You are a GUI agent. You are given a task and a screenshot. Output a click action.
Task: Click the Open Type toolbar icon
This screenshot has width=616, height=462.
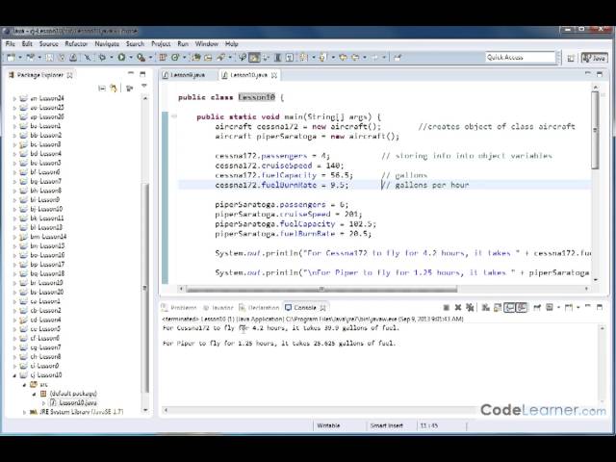pos(196,58)
